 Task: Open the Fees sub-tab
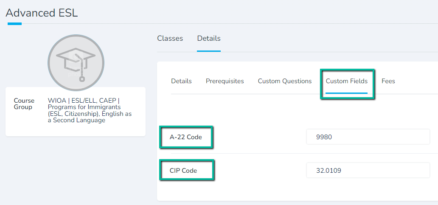[x=388, y=81]
